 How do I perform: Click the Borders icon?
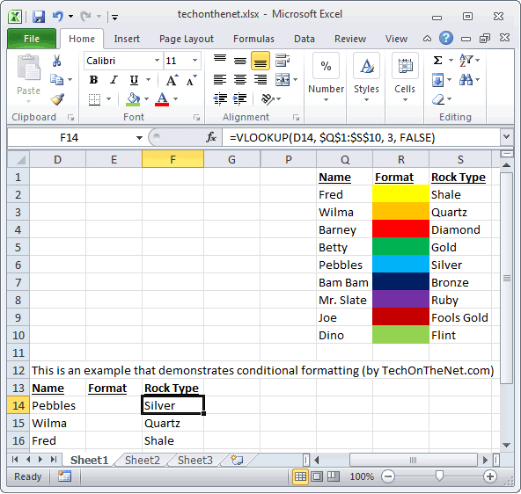pos(94,99)
